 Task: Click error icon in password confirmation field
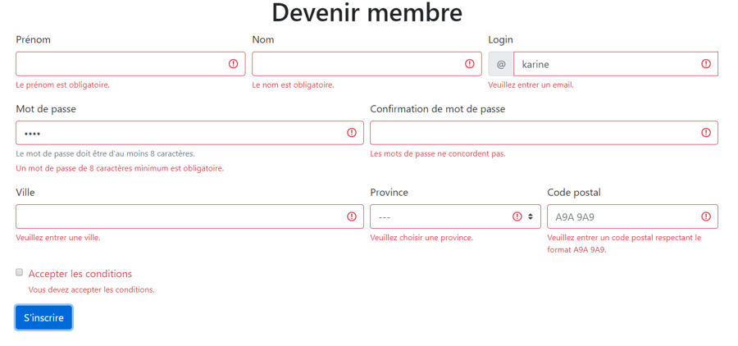[x=705, y=133]
